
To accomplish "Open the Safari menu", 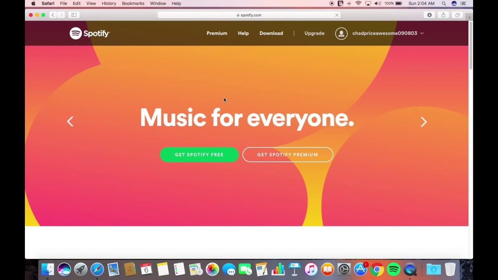I will click(48, 3).
